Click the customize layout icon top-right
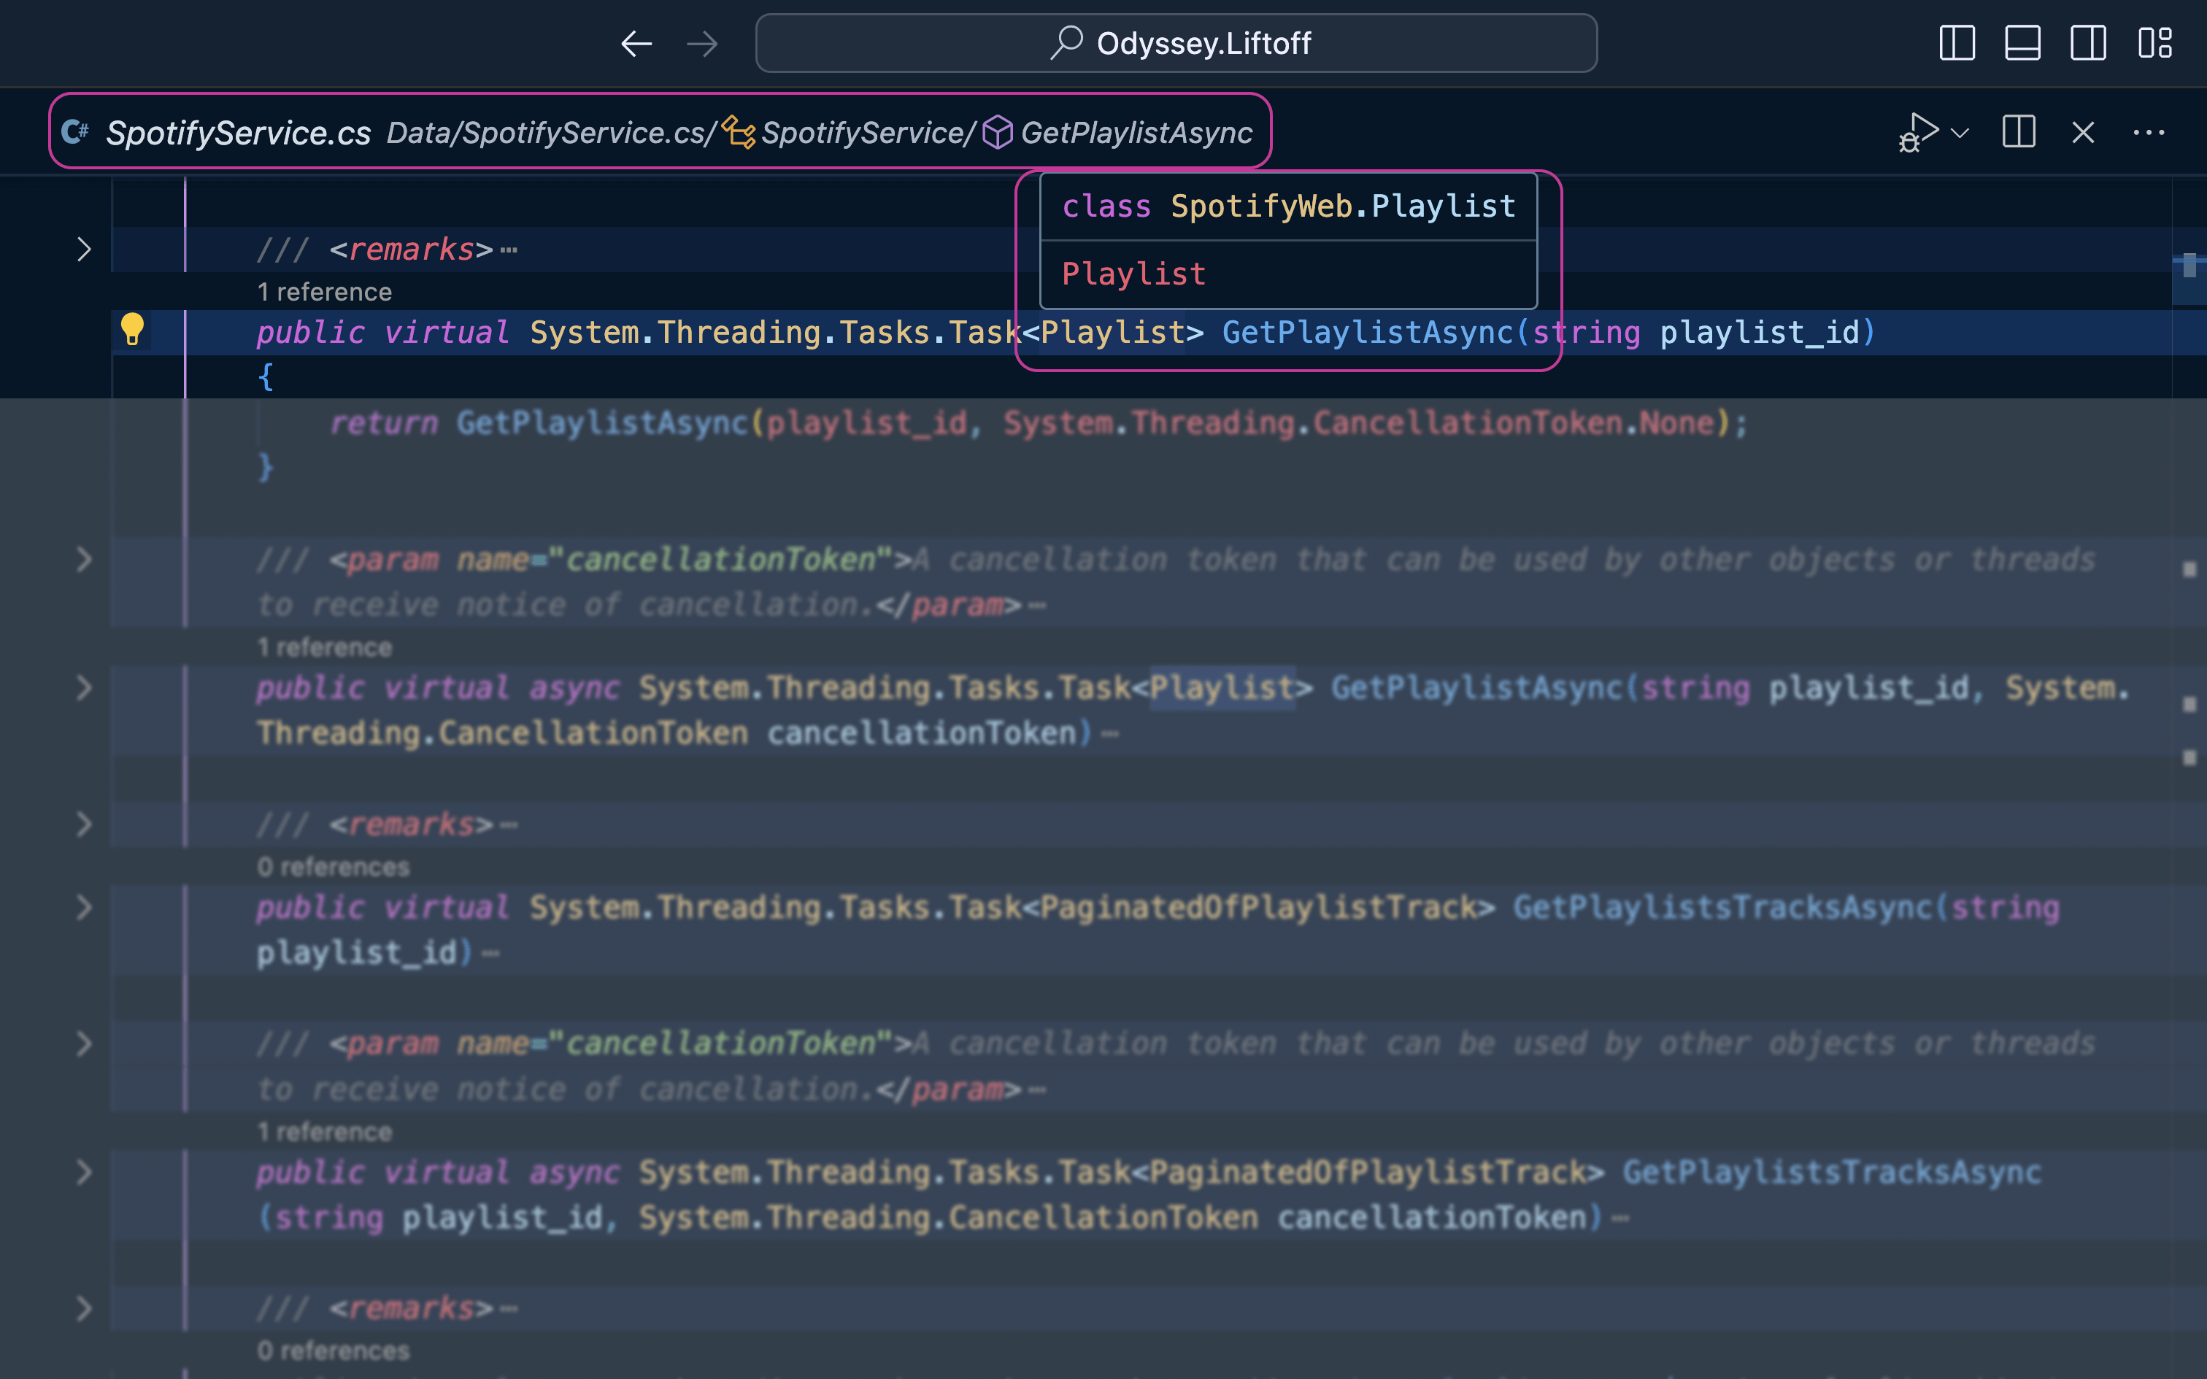This screenshot has height=1379, width=2207. [2156, 43]
